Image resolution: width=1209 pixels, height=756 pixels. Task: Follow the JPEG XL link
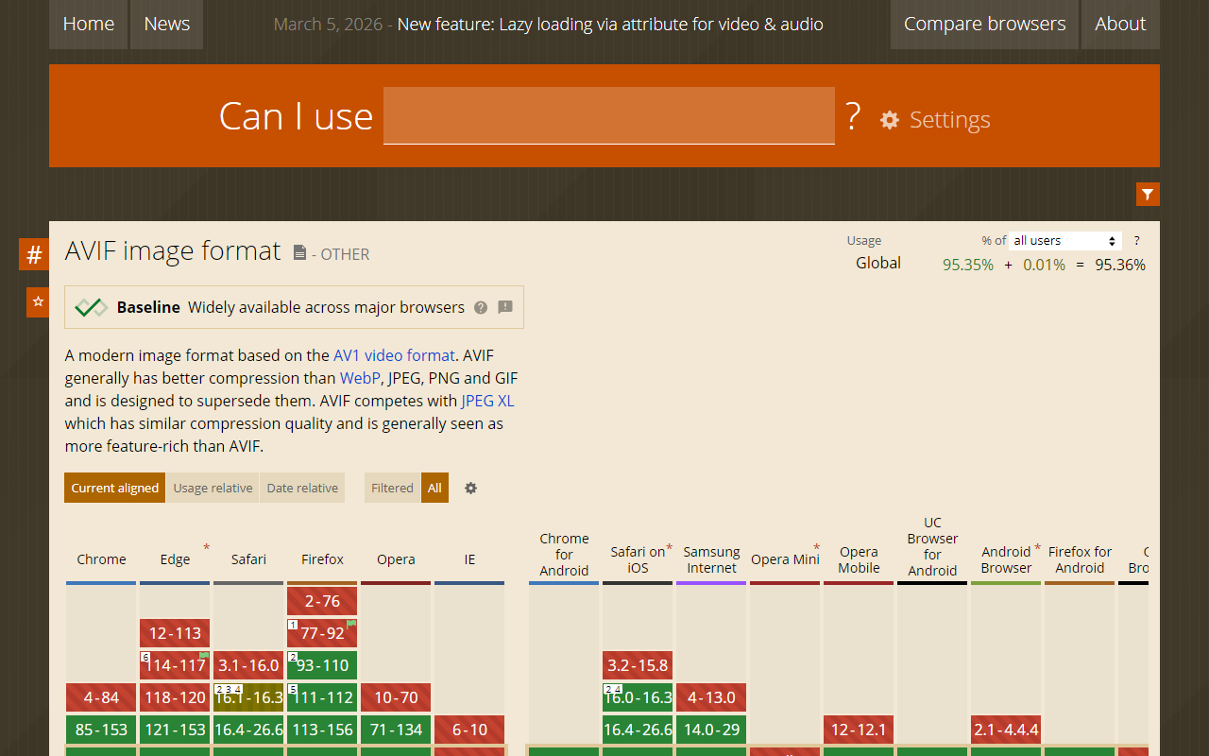[x=487, y=401]
